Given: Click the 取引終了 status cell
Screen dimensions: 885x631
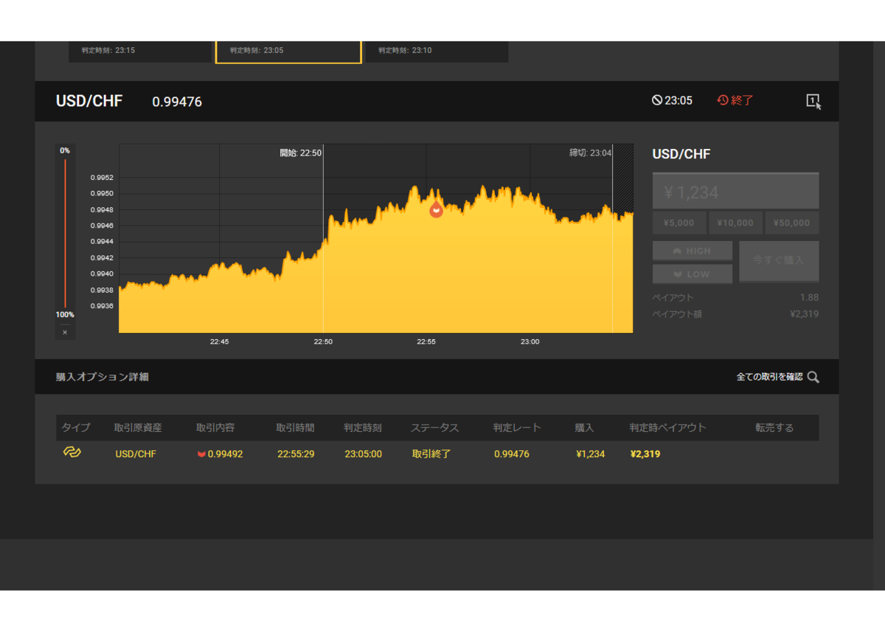Looking at the screenshot, I should (431, 454).
